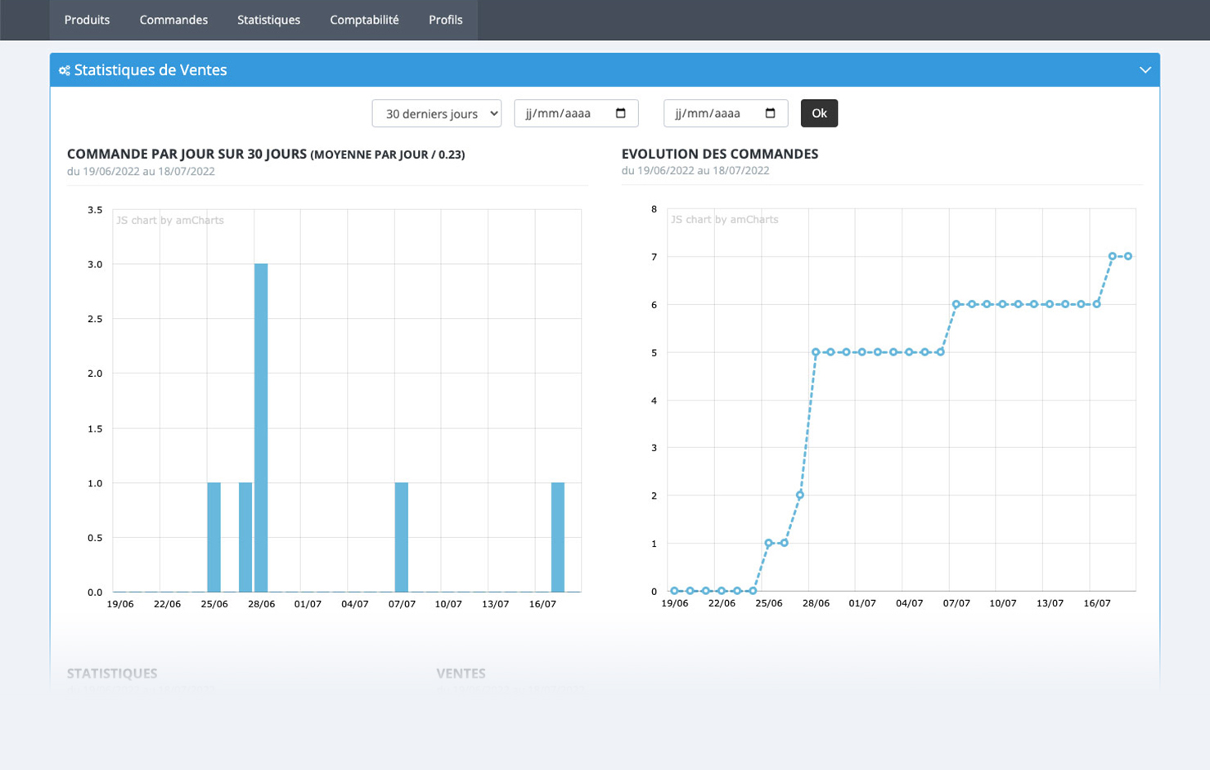Screen dimensions: 1210x770
Task: Click the final data point at value 7
Action: 1128,257
